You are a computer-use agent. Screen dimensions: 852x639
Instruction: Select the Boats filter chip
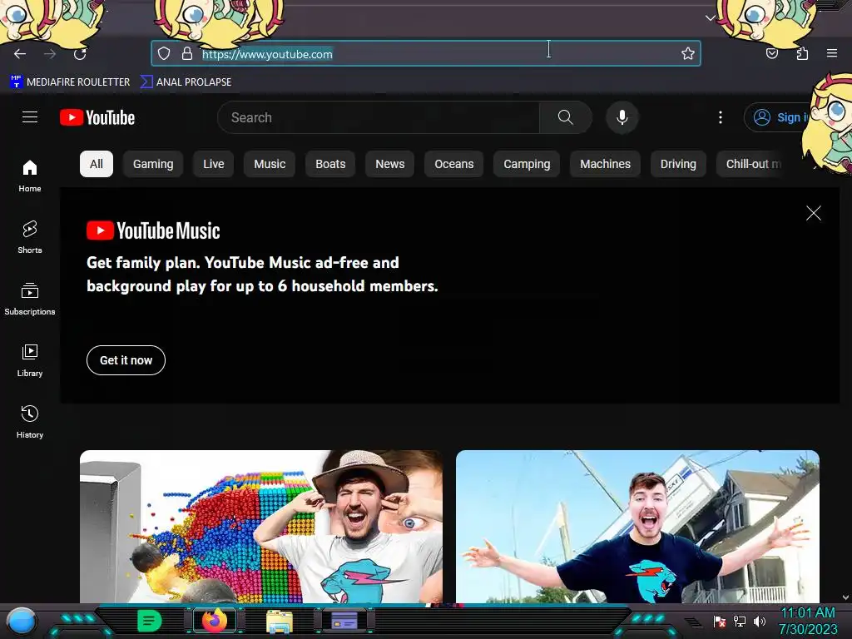(x=330, y=164)
